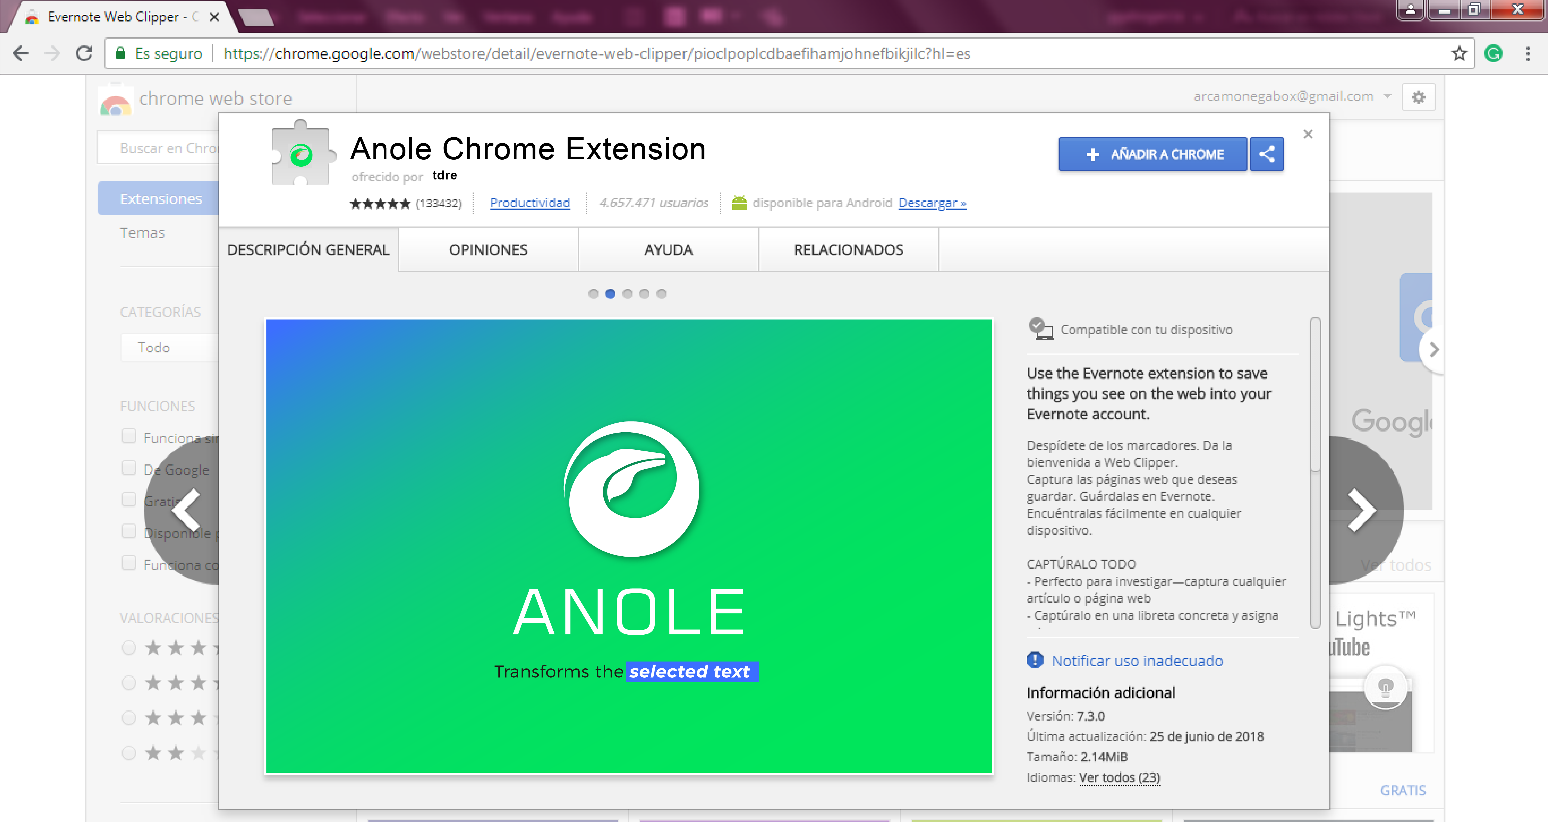Expand the arcamonegabox@gmail.com account dropdown
Screen dimensions: 1548x822
tap(1387, 96)
